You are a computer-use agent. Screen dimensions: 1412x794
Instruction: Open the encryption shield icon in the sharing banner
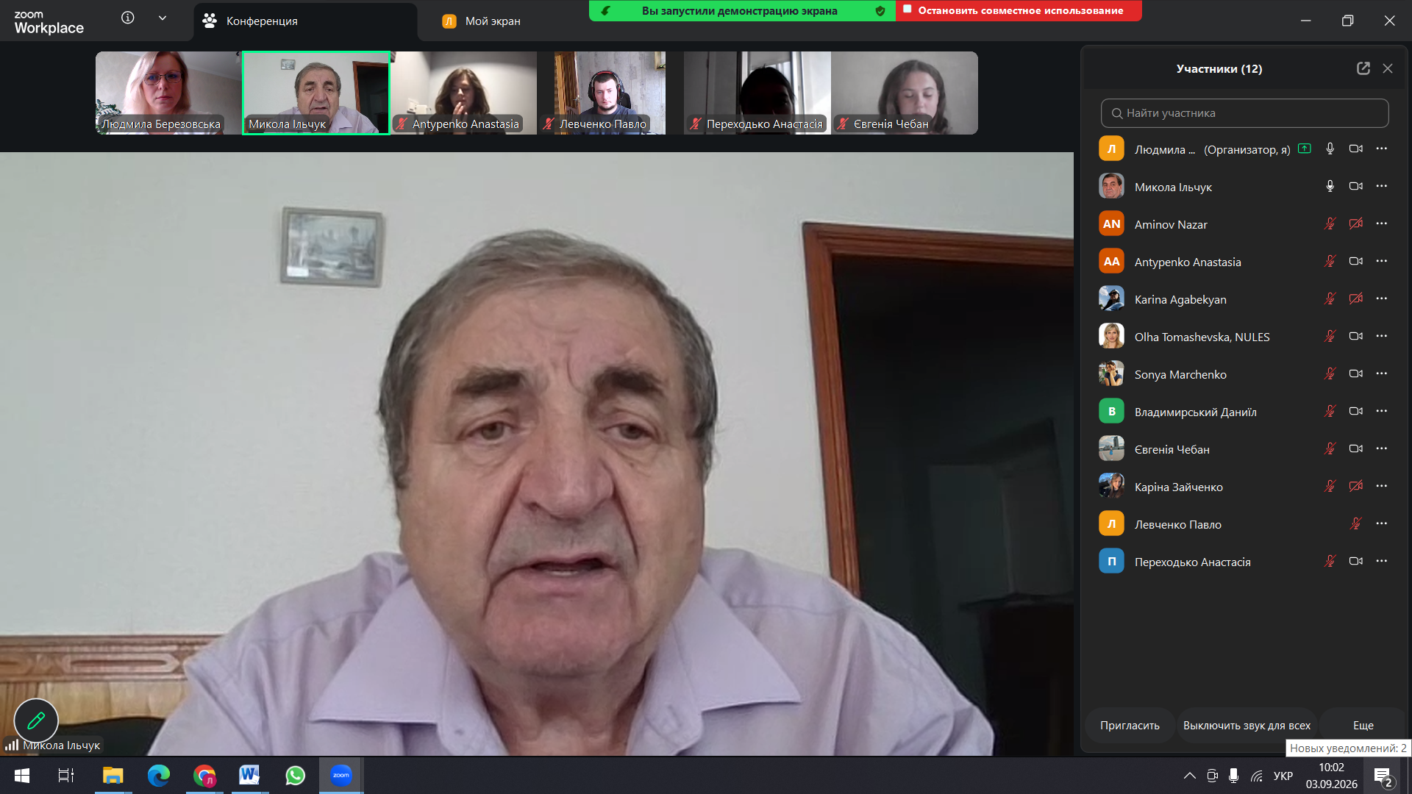pyautogui.click(x=880, y=11)
